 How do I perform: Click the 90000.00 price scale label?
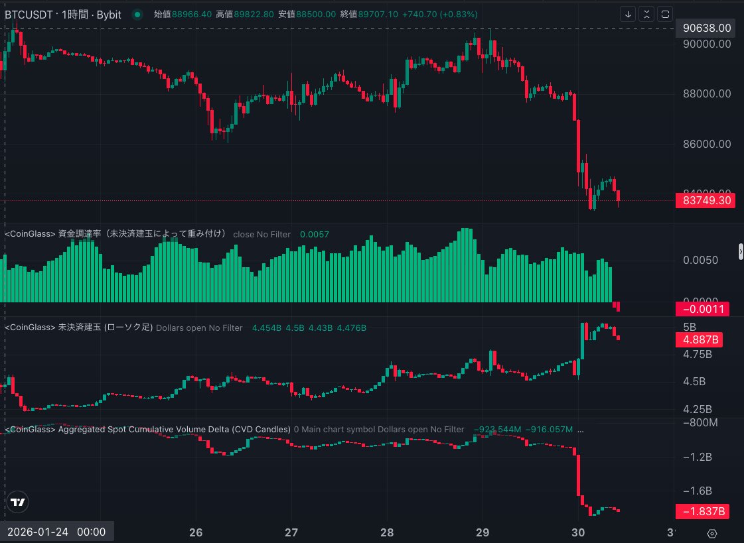tap(707, 44)
